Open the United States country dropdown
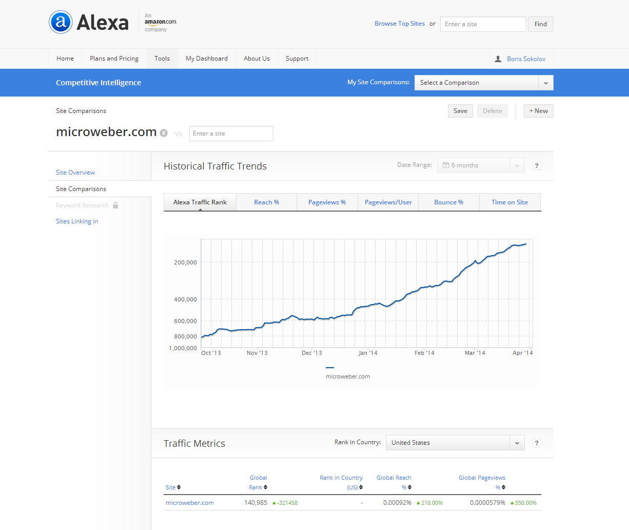This screenshot has width=629, height=530. [x=455, y=443]
